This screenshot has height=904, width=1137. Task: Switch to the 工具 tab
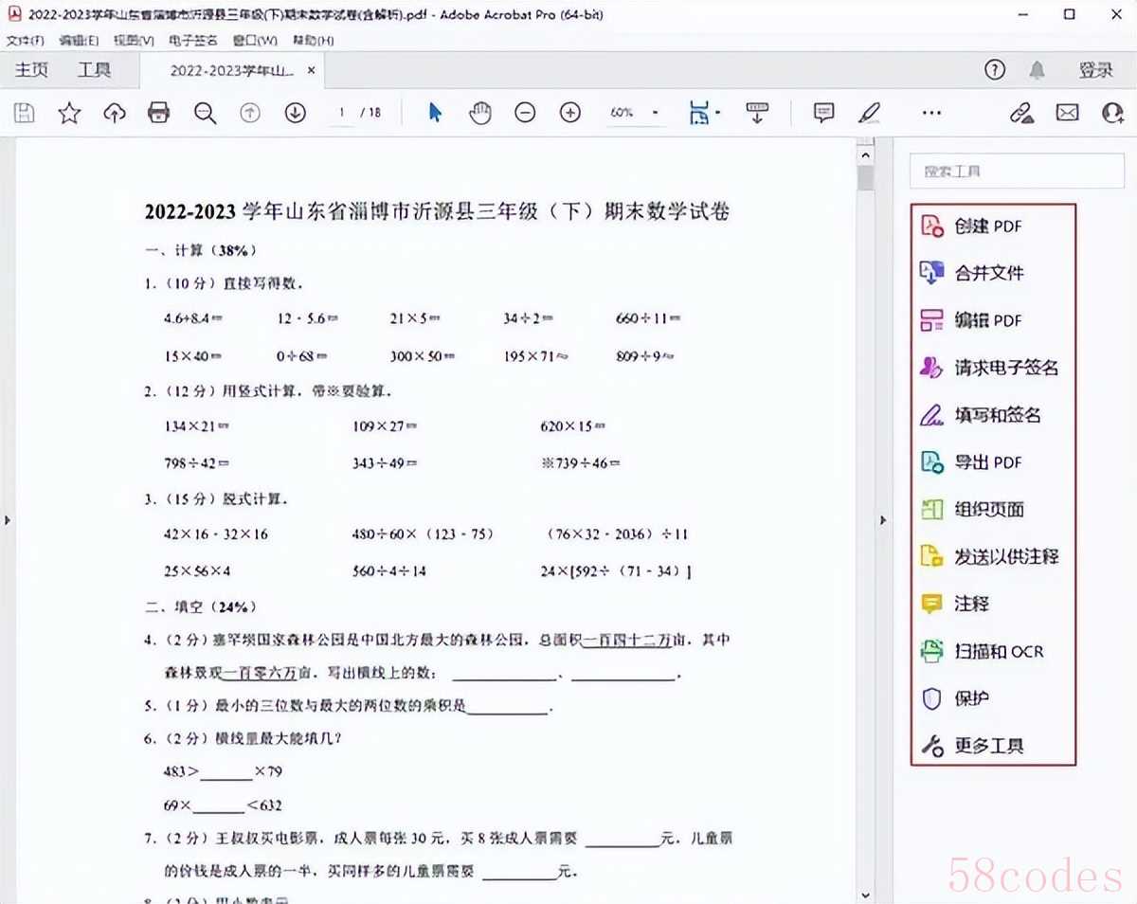pyautogui.click(x=94, y=70)
